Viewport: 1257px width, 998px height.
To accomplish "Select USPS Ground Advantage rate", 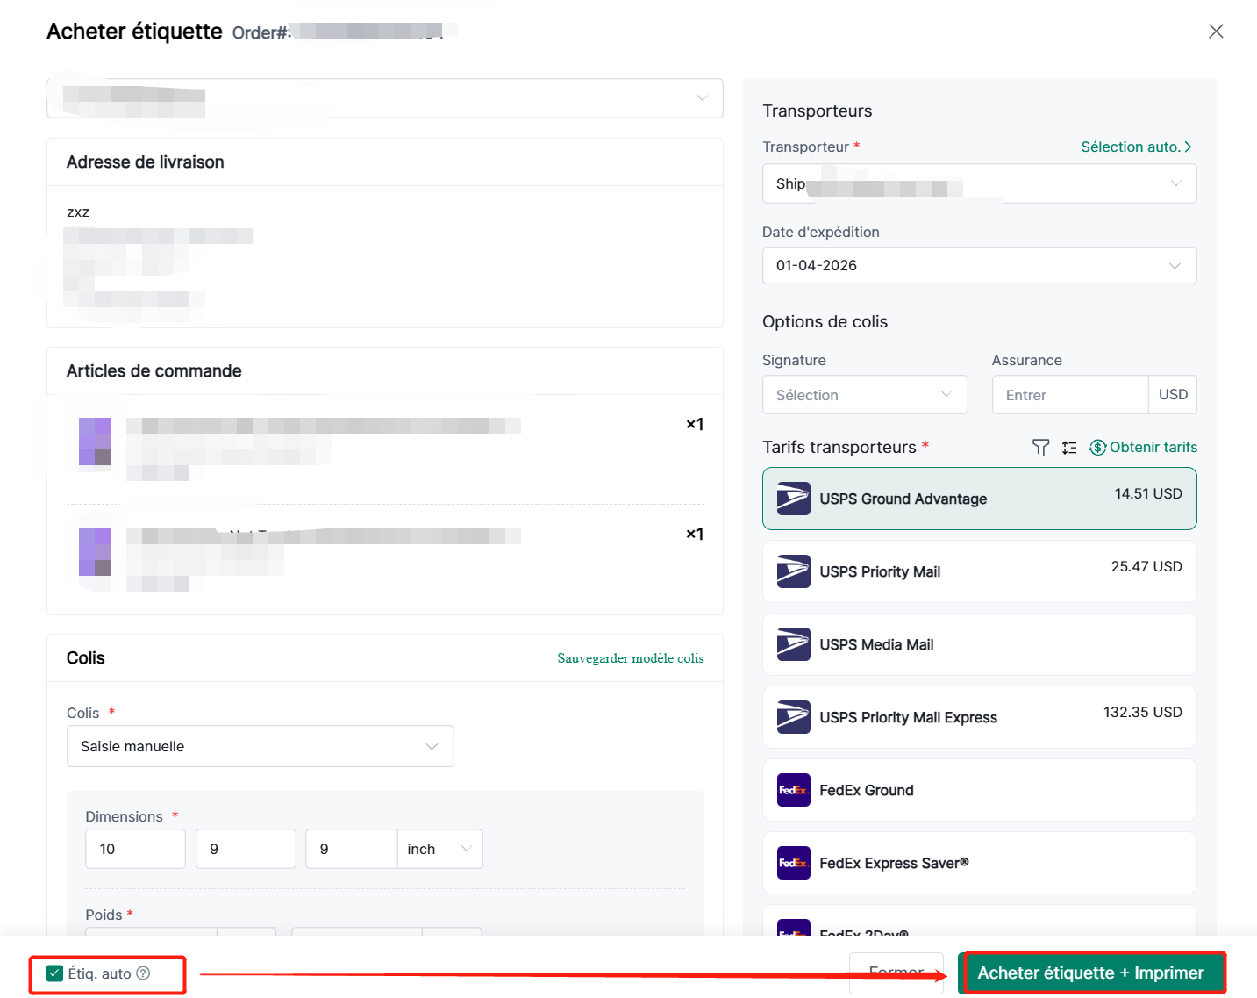I will pos(978,499).
